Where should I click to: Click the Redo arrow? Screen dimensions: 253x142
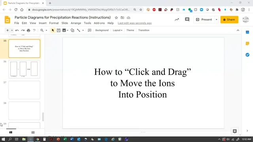pos(23,30)
